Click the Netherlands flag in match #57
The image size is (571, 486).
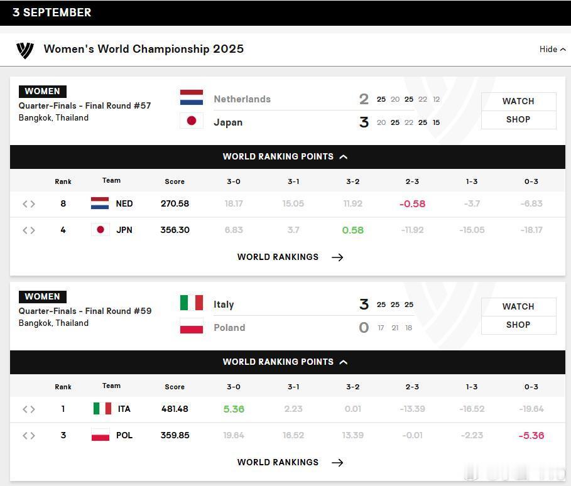click(192, 97)
